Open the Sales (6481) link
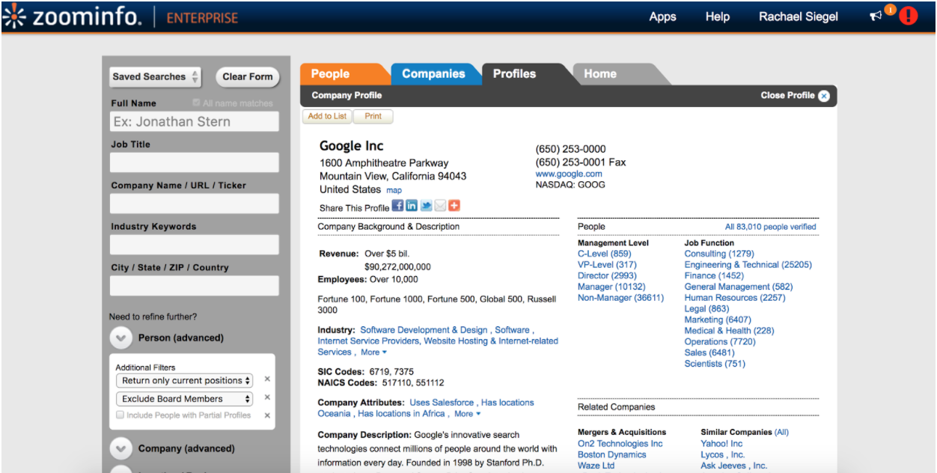The width and height of the screenshot is (937, 473). 709,353
